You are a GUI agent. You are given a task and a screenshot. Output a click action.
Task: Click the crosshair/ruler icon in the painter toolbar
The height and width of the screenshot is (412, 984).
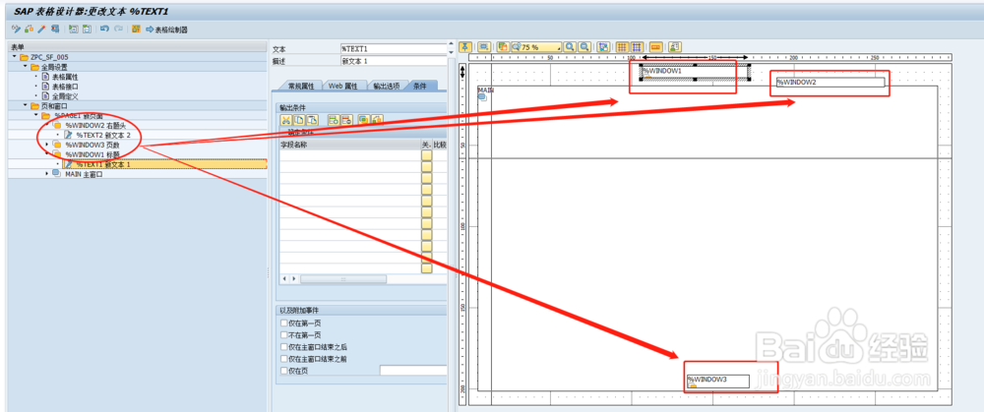click(655, 47)
